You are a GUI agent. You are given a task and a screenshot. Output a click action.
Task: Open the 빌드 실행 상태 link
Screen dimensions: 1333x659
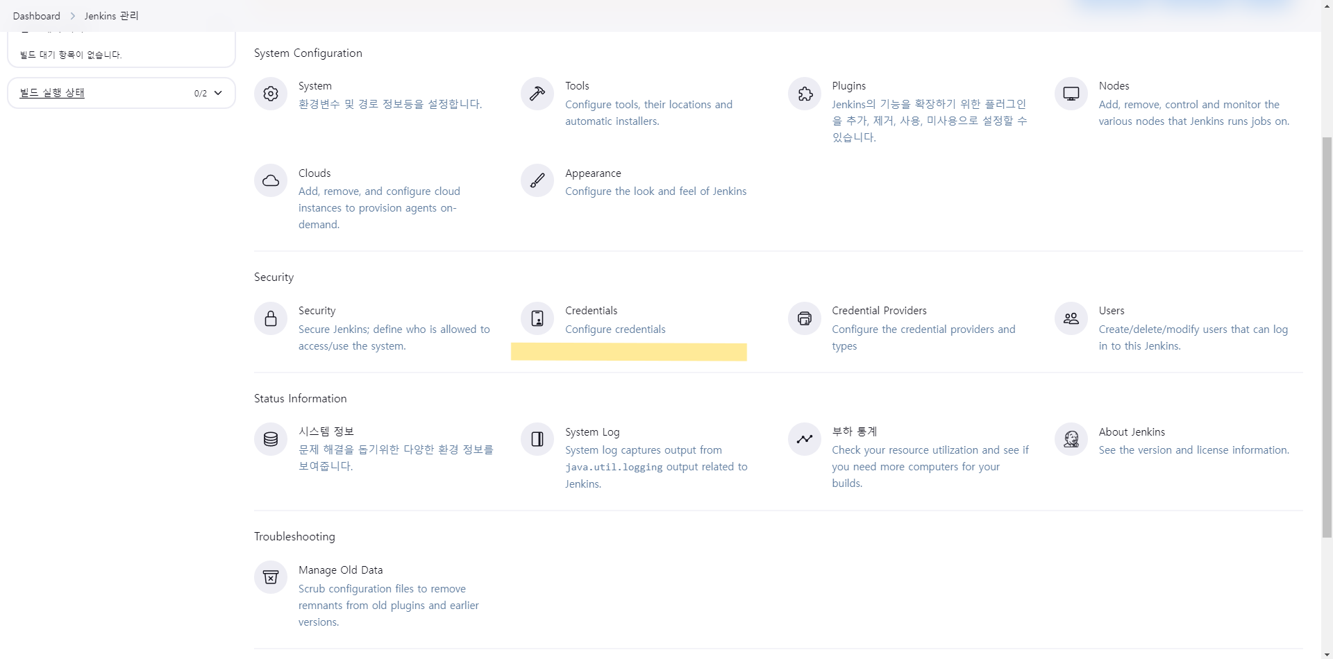pyautogui.click(x=52, y=93)
